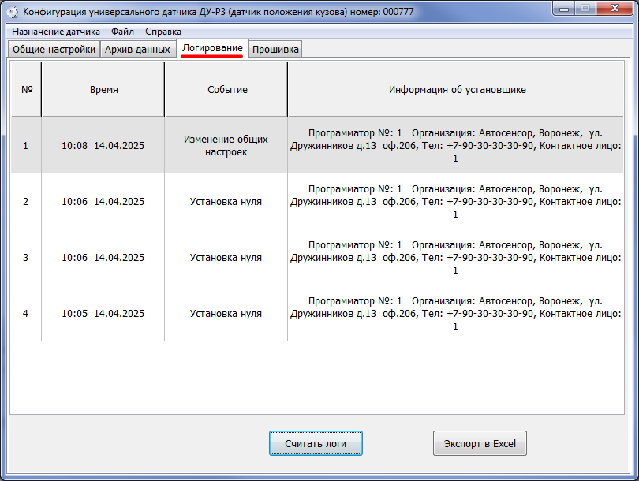Maximize the sensor configuration window
The height and width of the screenshot is (481, 639).
[x=585, y=8]
